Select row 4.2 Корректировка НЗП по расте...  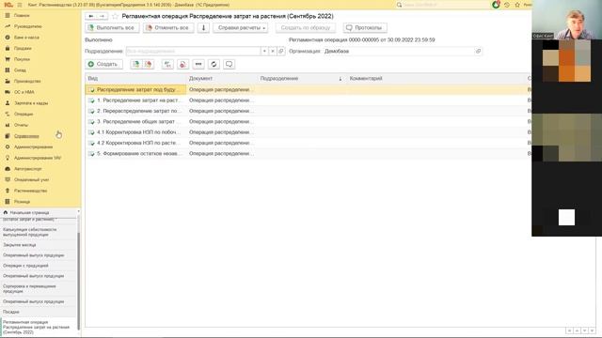[135, 143]
